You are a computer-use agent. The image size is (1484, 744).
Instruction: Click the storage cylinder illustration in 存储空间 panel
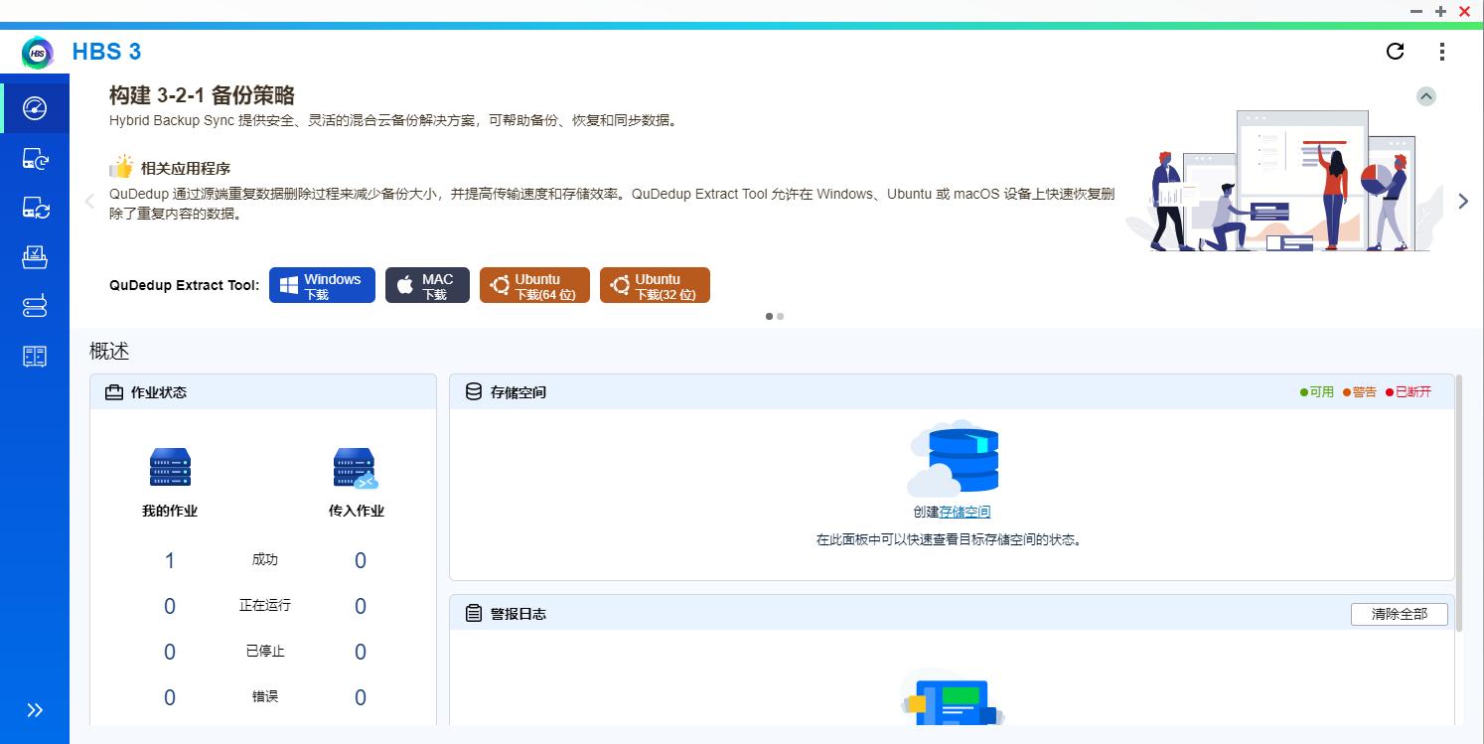[952, 459]
